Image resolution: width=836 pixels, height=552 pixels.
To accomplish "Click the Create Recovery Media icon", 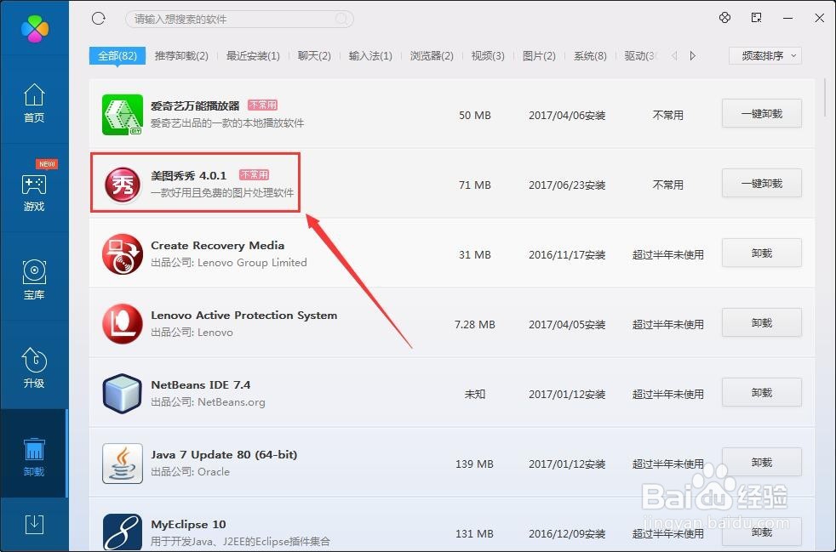I will click(123, 254).
